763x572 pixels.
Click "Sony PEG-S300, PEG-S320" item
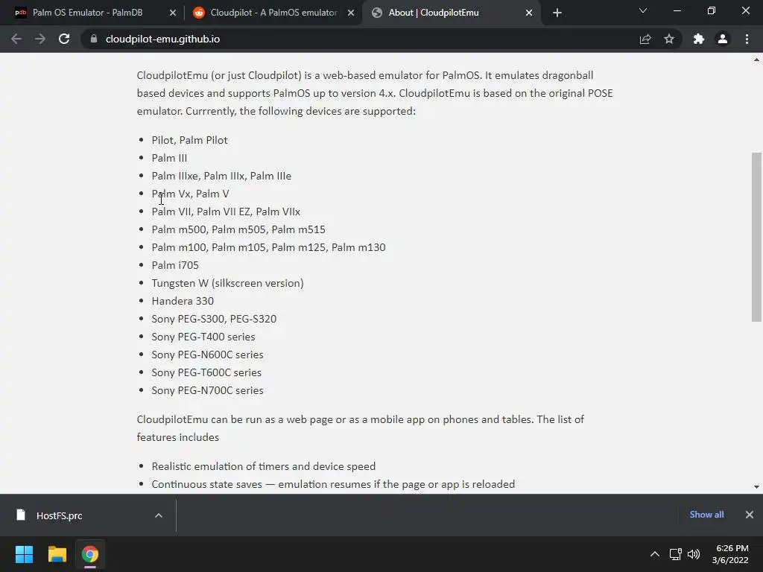pyautogui.click(x=214, y=319)
